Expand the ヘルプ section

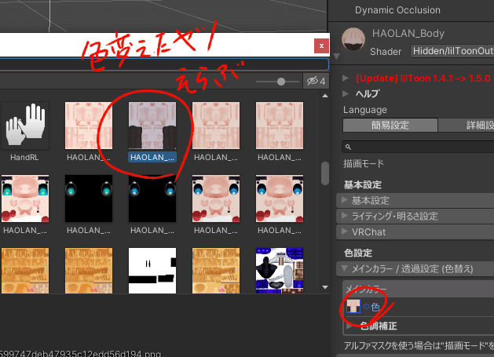pyautogui.click(x=346, y=93)
